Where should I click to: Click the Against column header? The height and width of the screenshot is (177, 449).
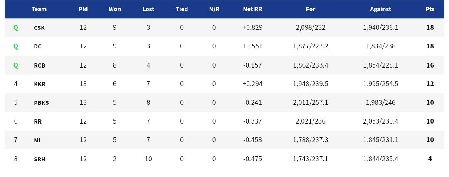(x=380, y=9)
